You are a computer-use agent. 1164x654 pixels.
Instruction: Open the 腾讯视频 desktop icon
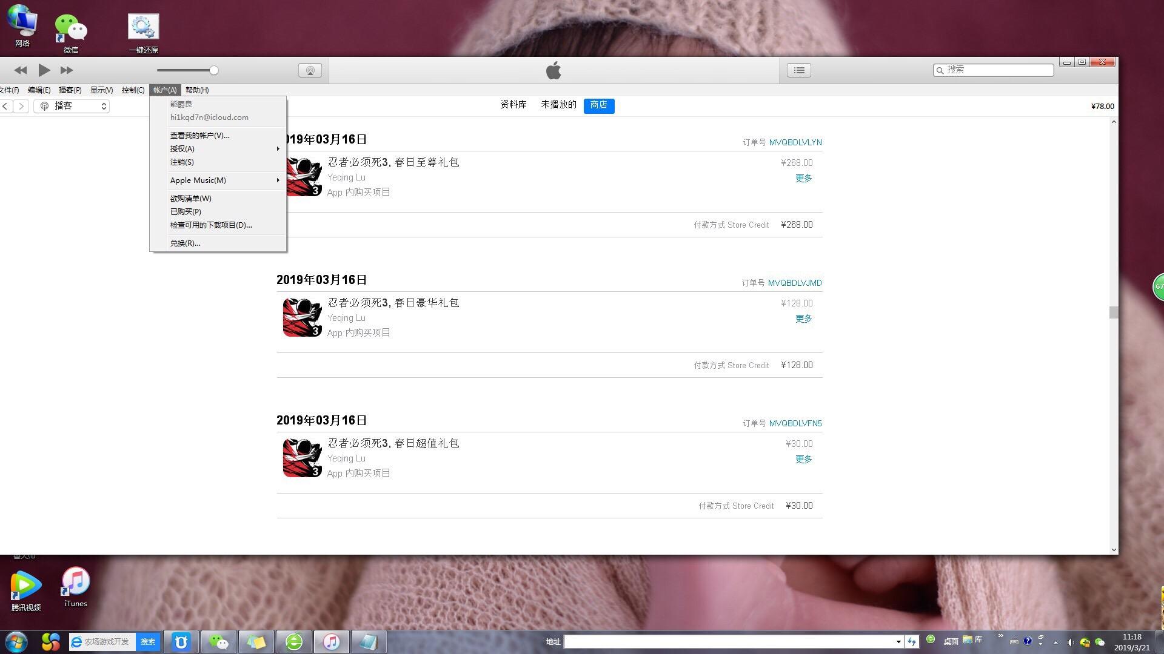(x=26, y=590)
